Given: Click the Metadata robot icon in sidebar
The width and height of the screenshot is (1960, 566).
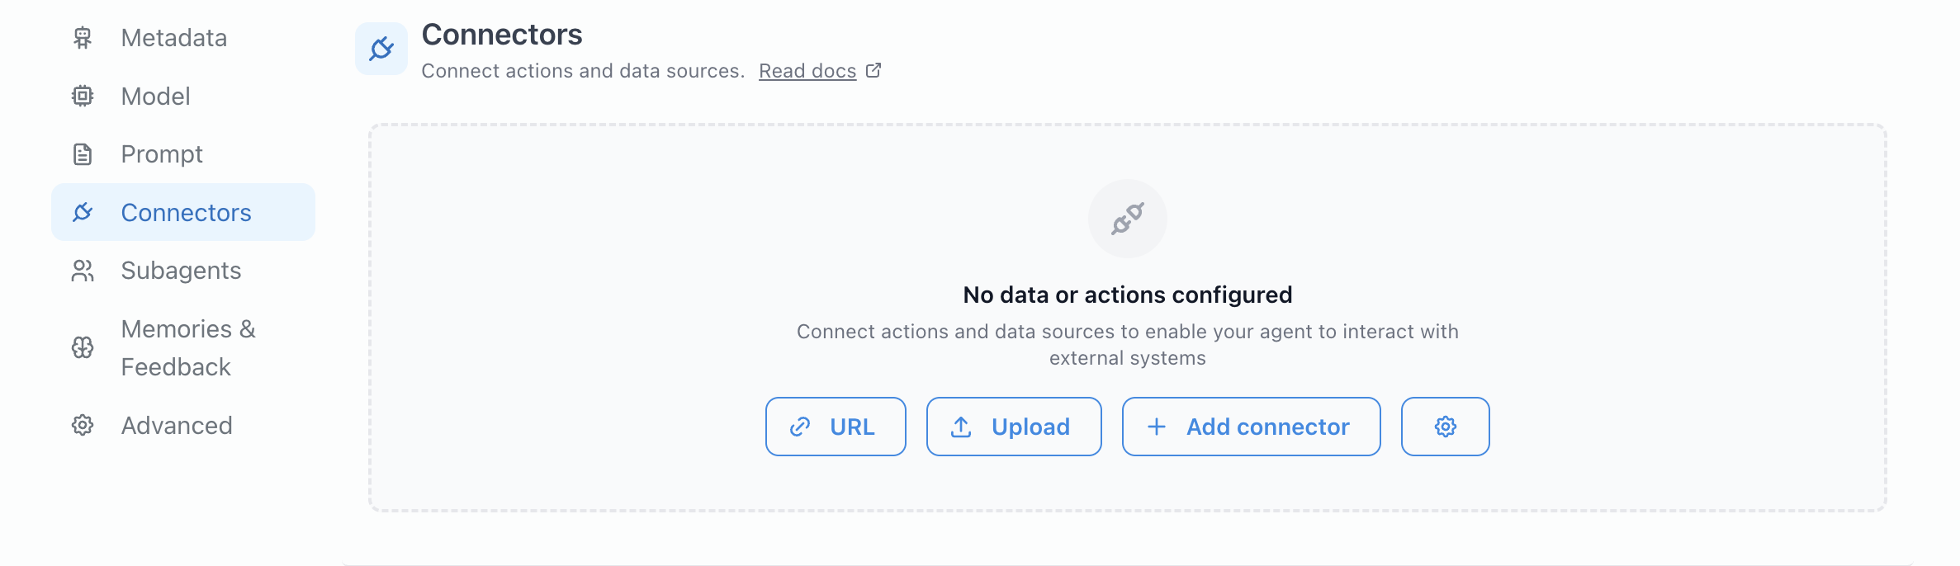Looking at the screenshot, I should tap(83, 38).
